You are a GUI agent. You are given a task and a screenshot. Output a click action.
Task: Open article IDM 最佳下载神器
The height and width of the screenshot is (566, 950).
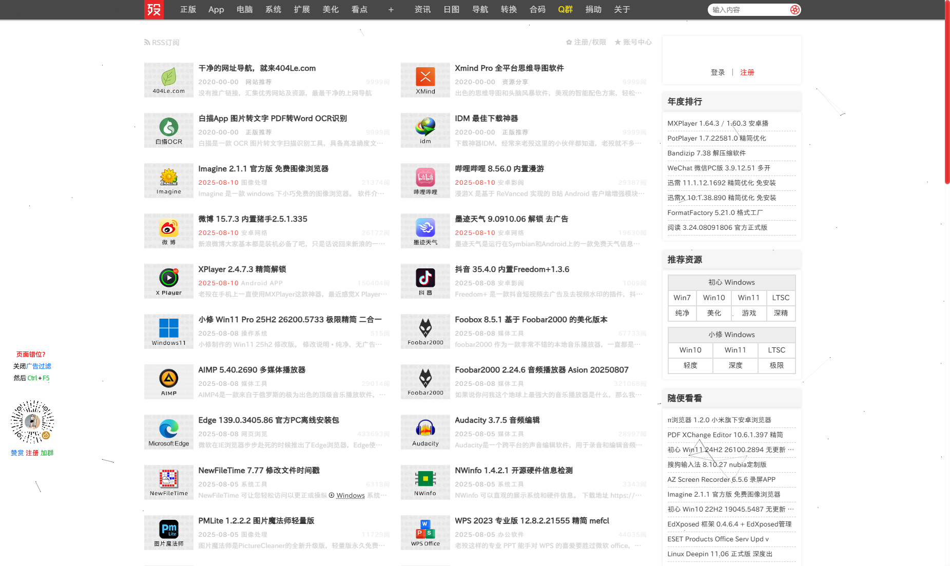(x=487, y=118)
